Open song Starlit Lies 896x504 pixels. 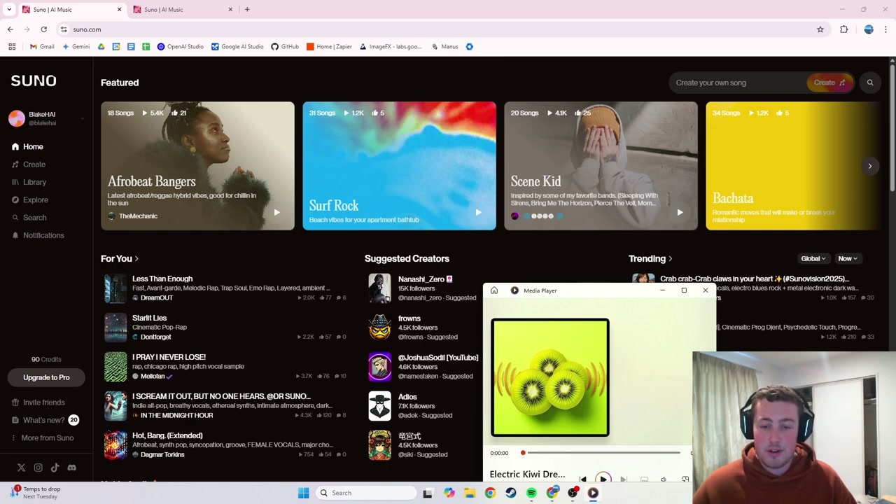(x=149, y=318)
